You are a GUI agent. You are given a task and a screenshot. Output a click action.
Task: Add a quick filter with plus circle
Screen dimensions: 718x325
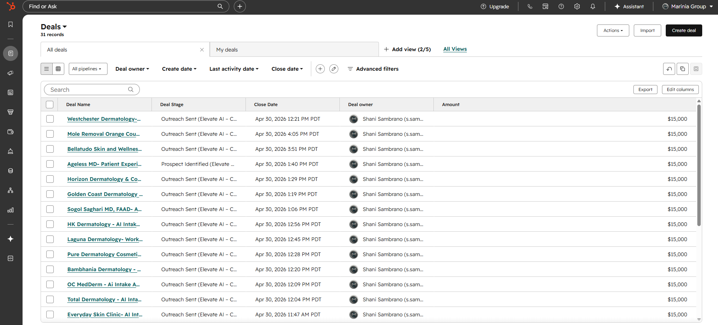[x=320, y=69]
